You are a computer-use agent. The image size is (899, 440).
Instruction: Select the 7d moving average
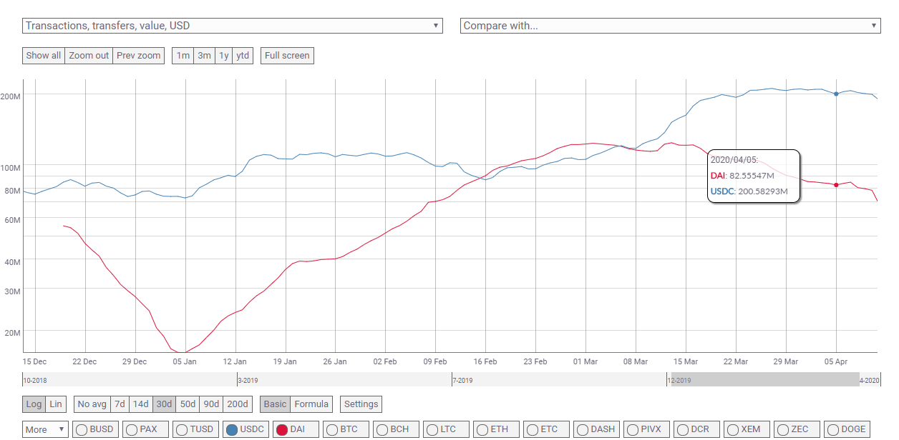pyautogui.click(x=120, y=404)
